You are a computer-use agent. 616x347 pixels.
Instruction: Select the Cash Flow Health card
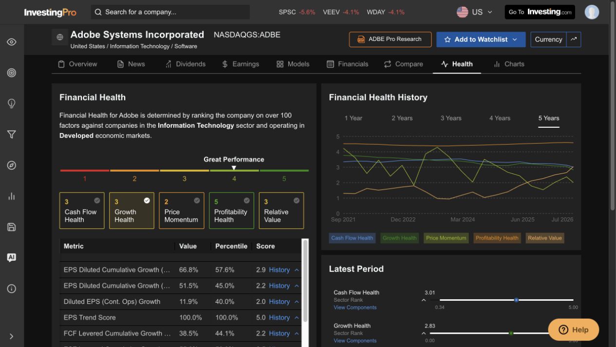[82, 211]
